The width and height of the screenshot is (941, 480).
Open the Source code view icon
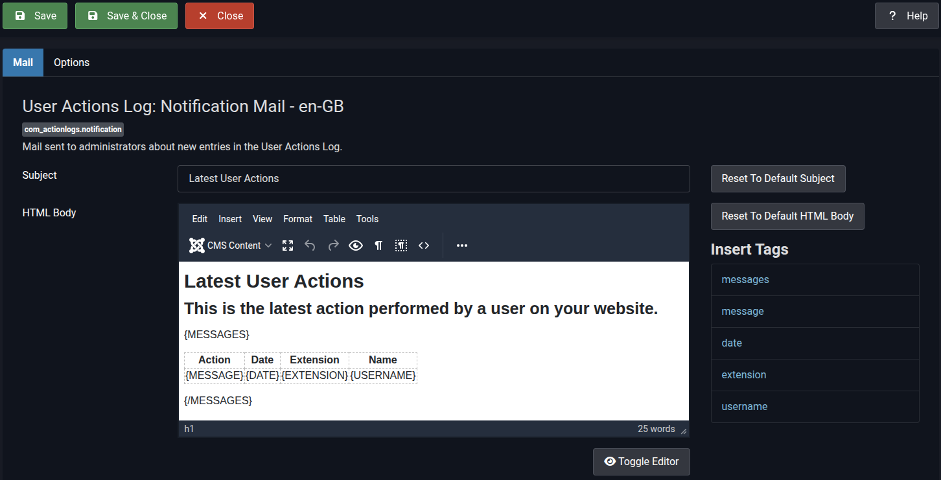[424, 246]
